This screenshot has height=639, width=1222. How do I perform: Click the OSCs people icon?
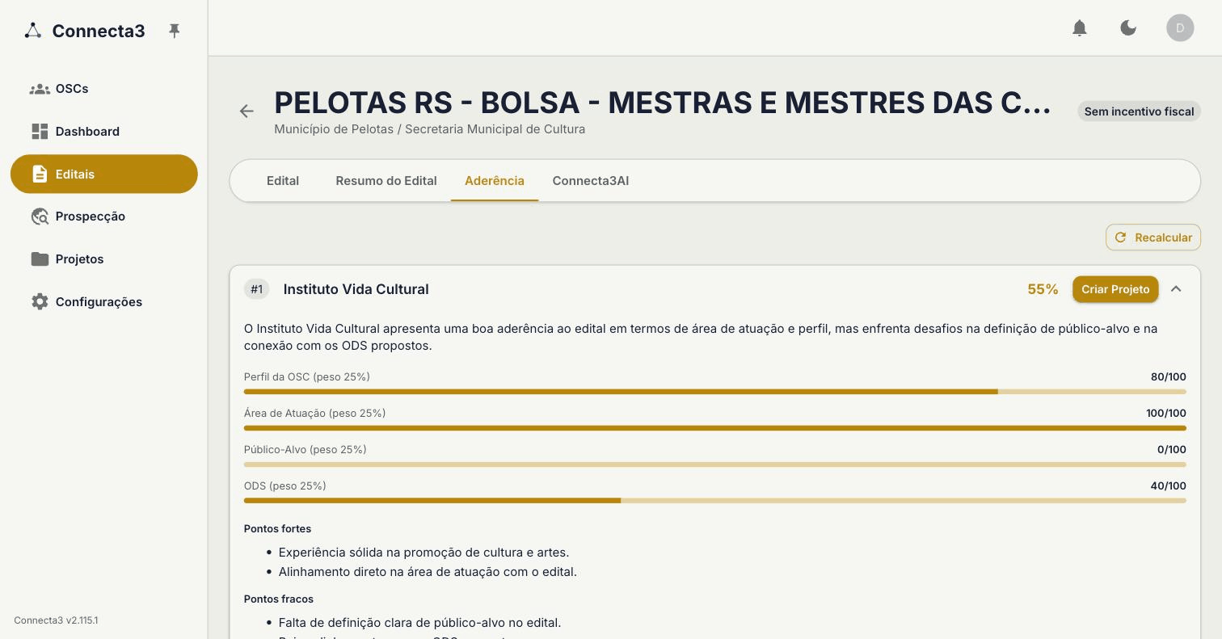click(40, 89)
